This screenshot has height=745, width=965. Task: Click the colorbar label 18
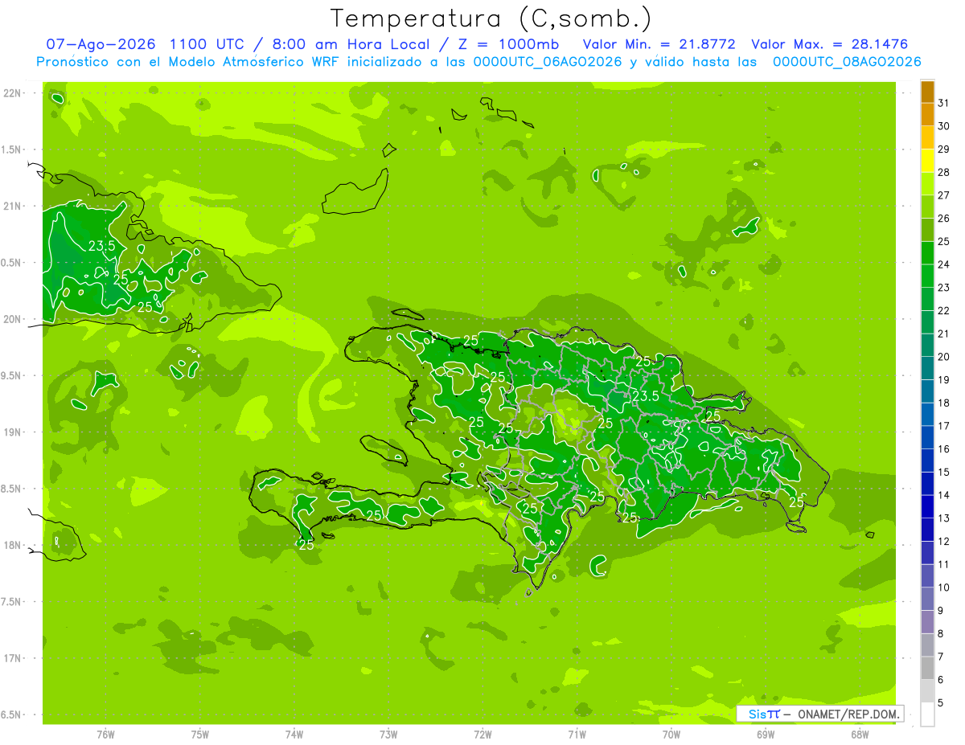(x=943, y=403)
